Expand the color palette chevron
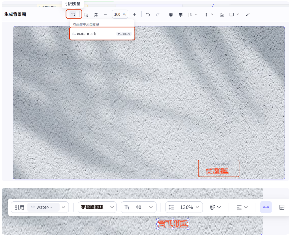Screen dimensions: 291x238 (219, 207)
